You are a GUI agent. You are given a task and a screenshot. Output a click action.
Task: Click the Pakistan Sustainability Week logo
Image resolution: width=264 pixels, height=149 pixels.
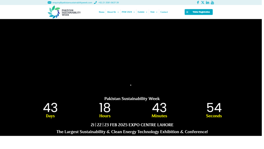tap(64, 12)
